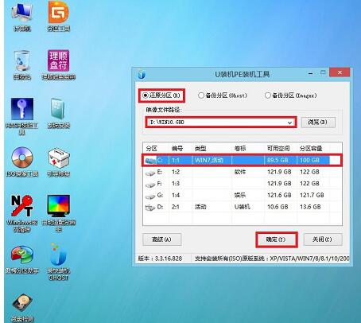The height and width of the screenshot is (323, 361).
Task: Click the supported systems status bar text
Action: [x=272, y=259]
